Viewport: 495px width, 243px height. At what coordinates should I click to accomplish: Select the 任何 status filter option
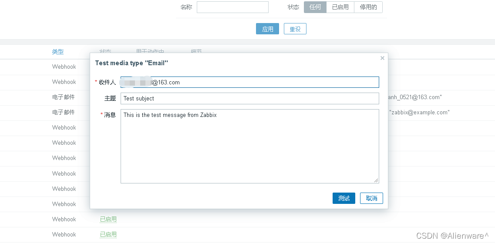coord(315,7)
